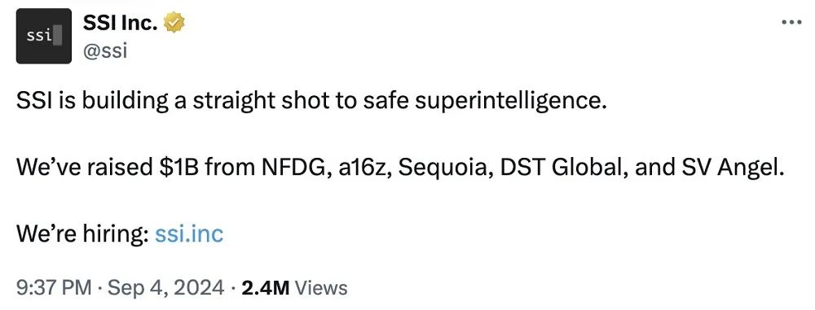Open the 2.4M view count
Viewport: 815px width, 310px height.
pyautogui.click(x=265, y=287)
